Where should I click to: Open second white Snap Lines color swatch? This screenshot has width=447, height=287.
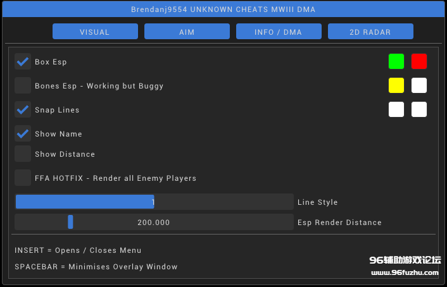point(419,109)
